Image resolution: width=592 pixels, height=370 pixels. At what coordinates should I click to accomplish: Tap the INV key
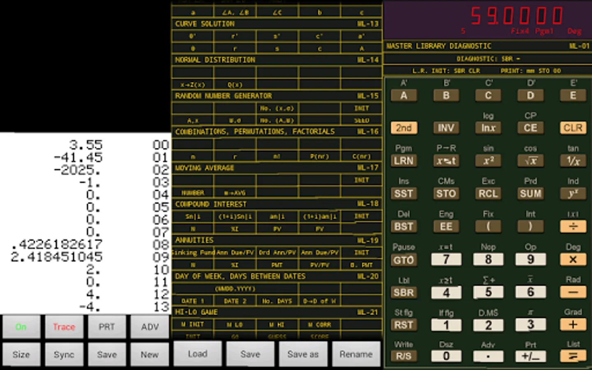pyautogui.click(x=446, y=128)
